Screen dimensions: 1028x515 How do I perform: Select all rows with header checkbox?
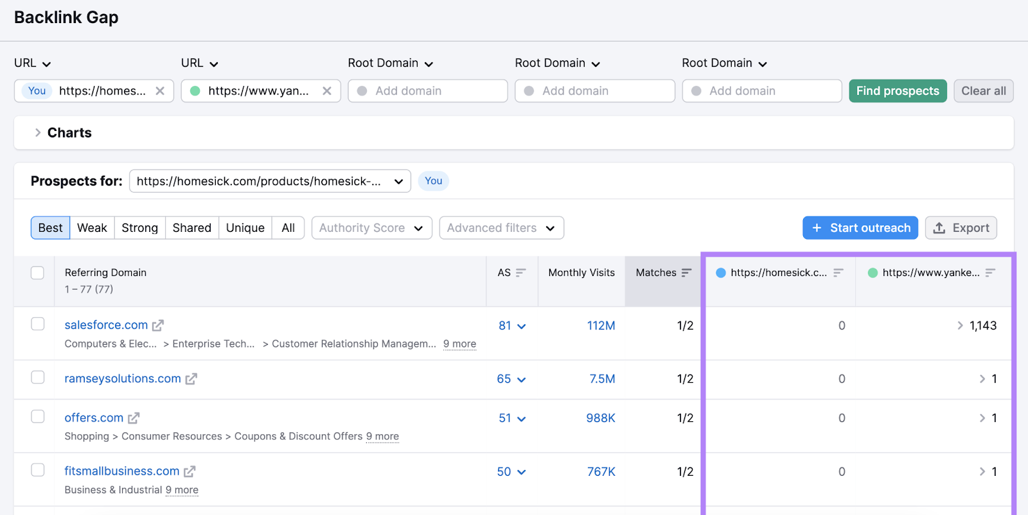coord(38,273)
